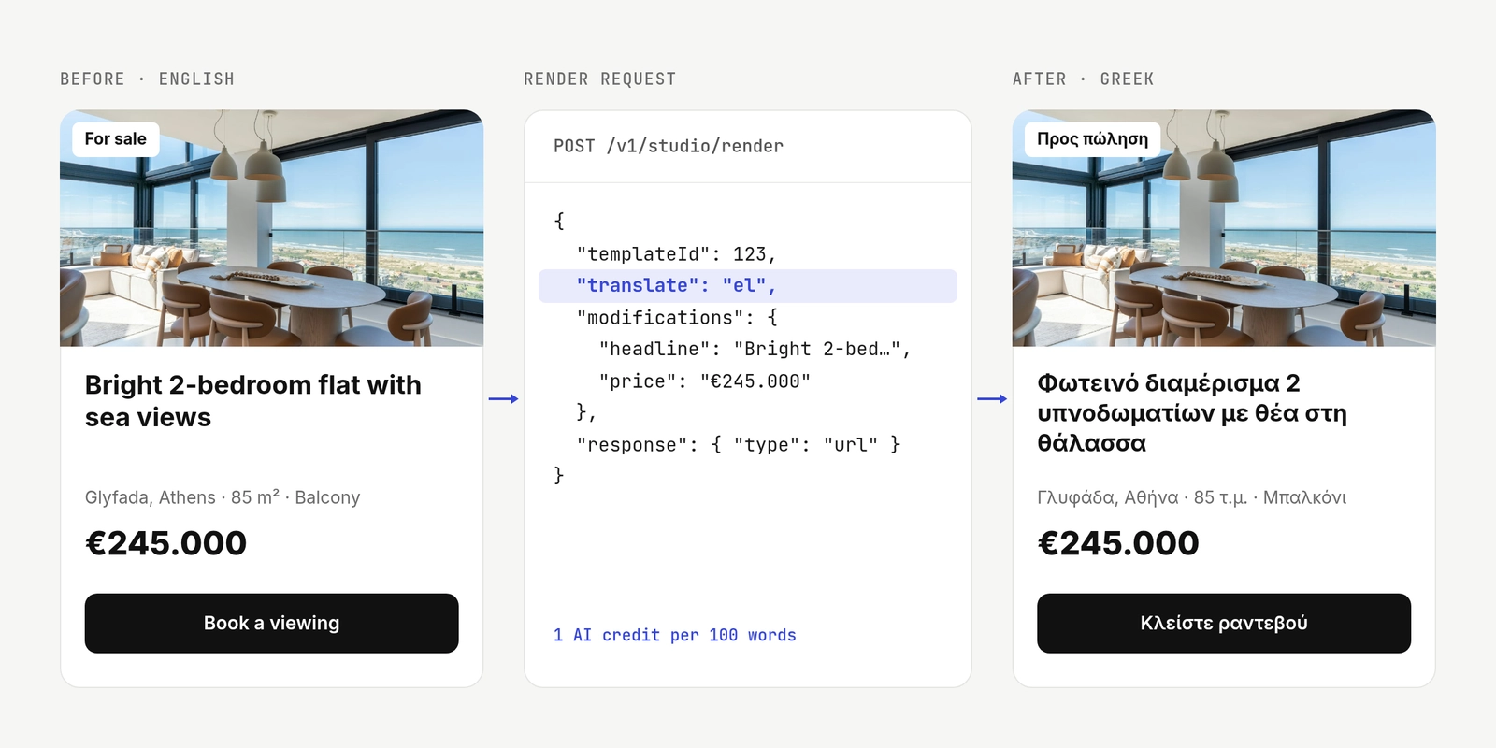The width and height of the screenshot is (1496, 748).
Task: Click the €245.000 price on Greek card
Action: [x=1118, y=543]
